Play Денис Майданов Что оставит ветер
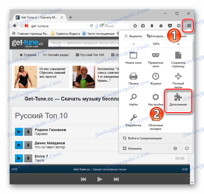Image resolution: width=204 pixels, height=194 pixels. click(19, 145)
